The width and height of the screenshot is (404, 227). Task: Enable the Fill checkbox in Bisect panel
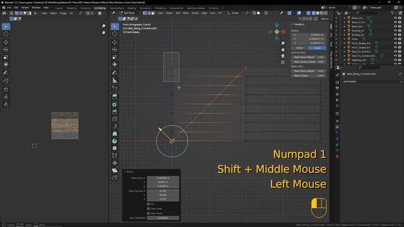point(148,204)
